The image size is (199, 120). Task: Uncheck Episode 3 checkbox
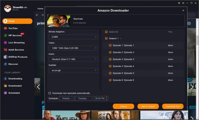(110, 59)
